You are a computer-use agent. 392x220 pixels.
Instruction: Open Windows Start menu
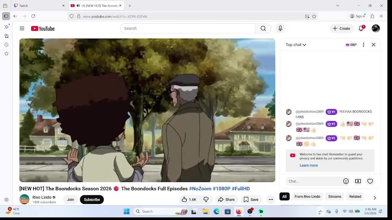pos(126,211)
